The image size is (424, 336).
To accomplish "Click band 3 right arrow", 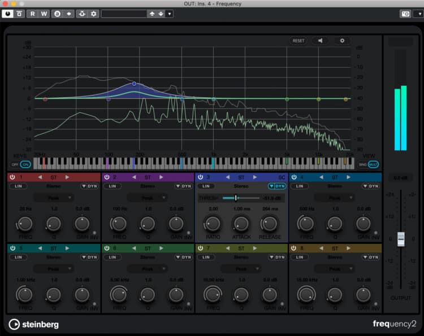I will [x=255, y=177].
